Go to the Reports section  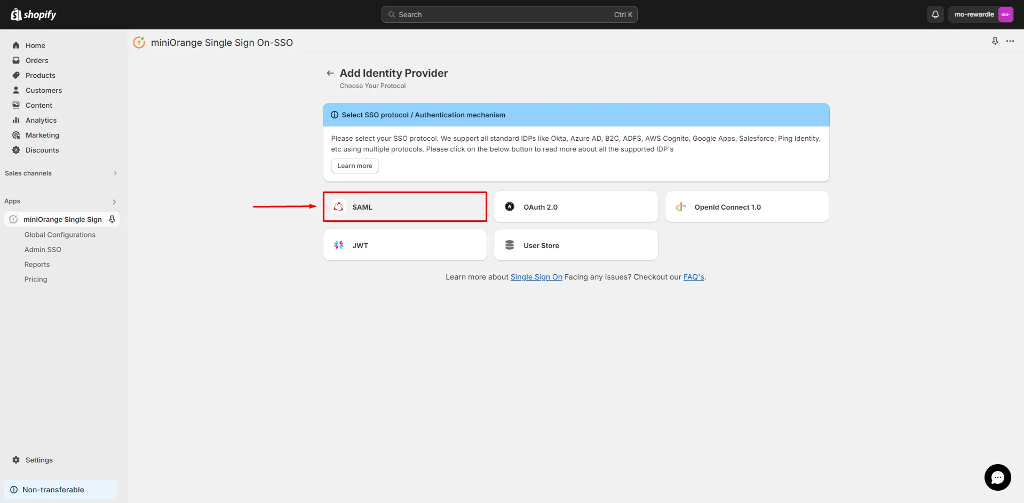[36, 264]
